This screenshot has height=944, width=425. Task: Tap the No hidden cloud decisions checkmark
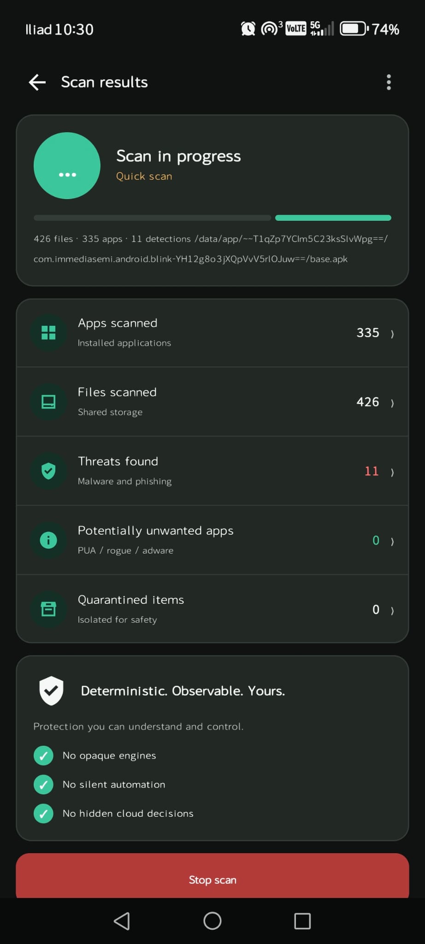click(43, 814)
